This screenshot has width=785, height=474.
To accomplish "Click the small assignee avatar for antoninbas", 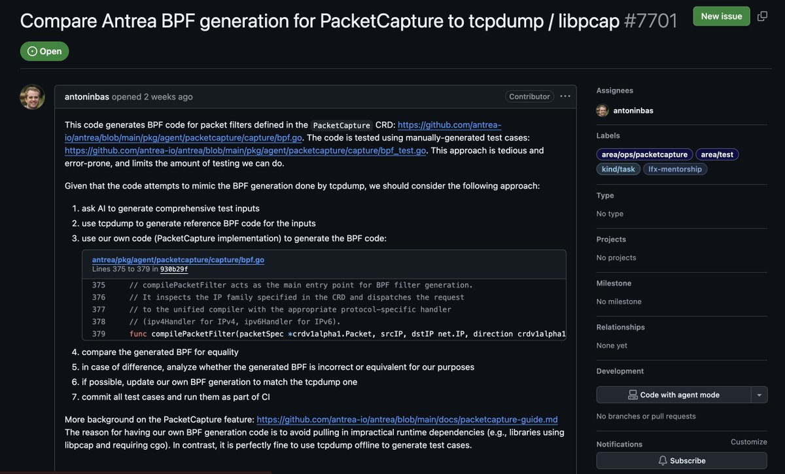I will (602, 110).
